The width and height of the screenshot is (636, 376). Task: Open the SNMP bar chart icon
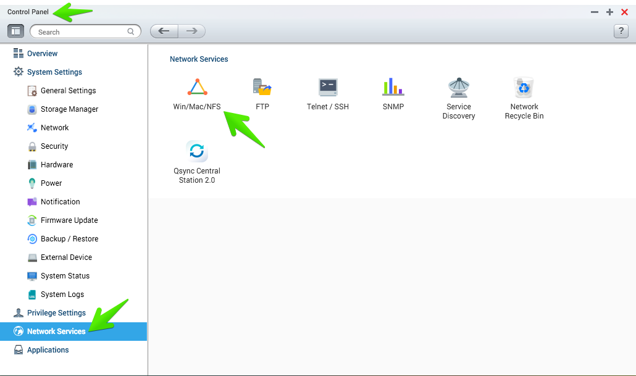click(x=393, y=87)
